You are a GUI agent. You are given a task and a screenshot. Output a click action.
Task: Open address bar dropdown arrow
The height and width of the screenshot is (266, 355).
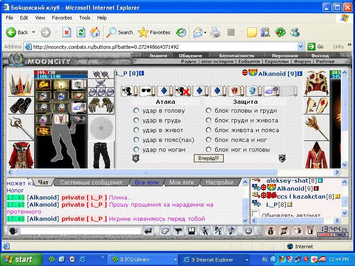[x=300, y=47]
